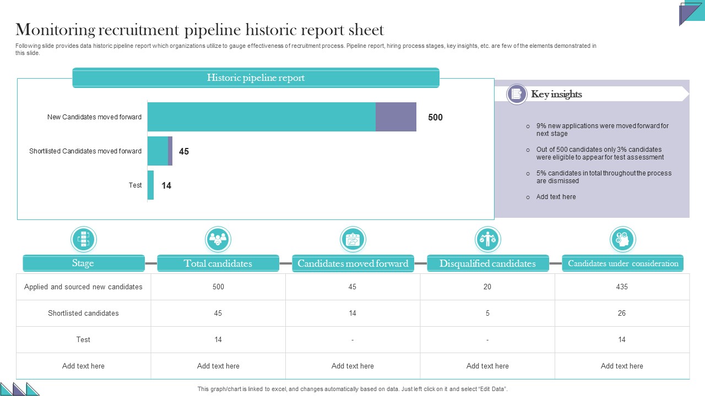Select 5 in Disqualified candidates column
Screen dimensions: 705x396
[x=487, y=313]
